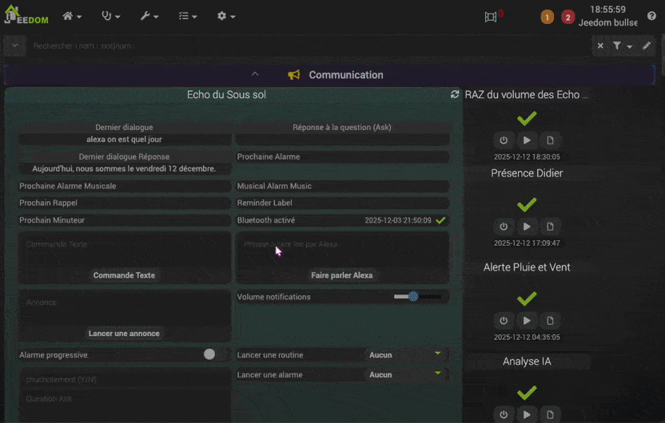Click the phrase for Alexa text area

[342, 251]
